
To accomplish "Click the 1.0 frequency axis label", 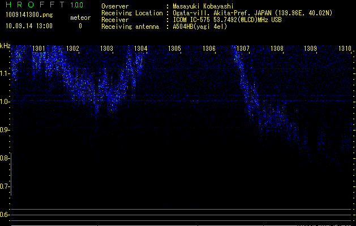I will tap(4, 102).
